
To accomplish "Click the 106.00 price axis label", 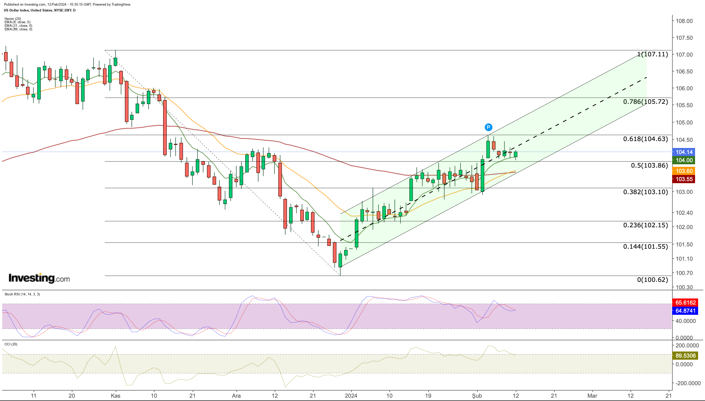I will (x=684, y=89).
